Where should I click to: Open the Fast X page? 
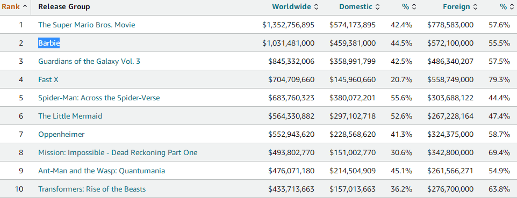pos(48,79)
